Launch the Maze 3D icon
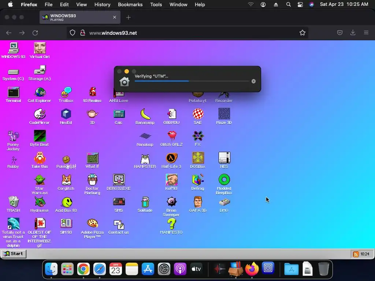 pos(224,114)
